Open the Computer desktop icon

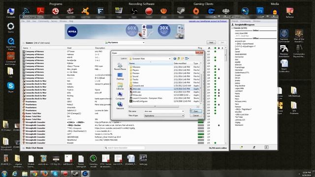[x=11, y=13]
